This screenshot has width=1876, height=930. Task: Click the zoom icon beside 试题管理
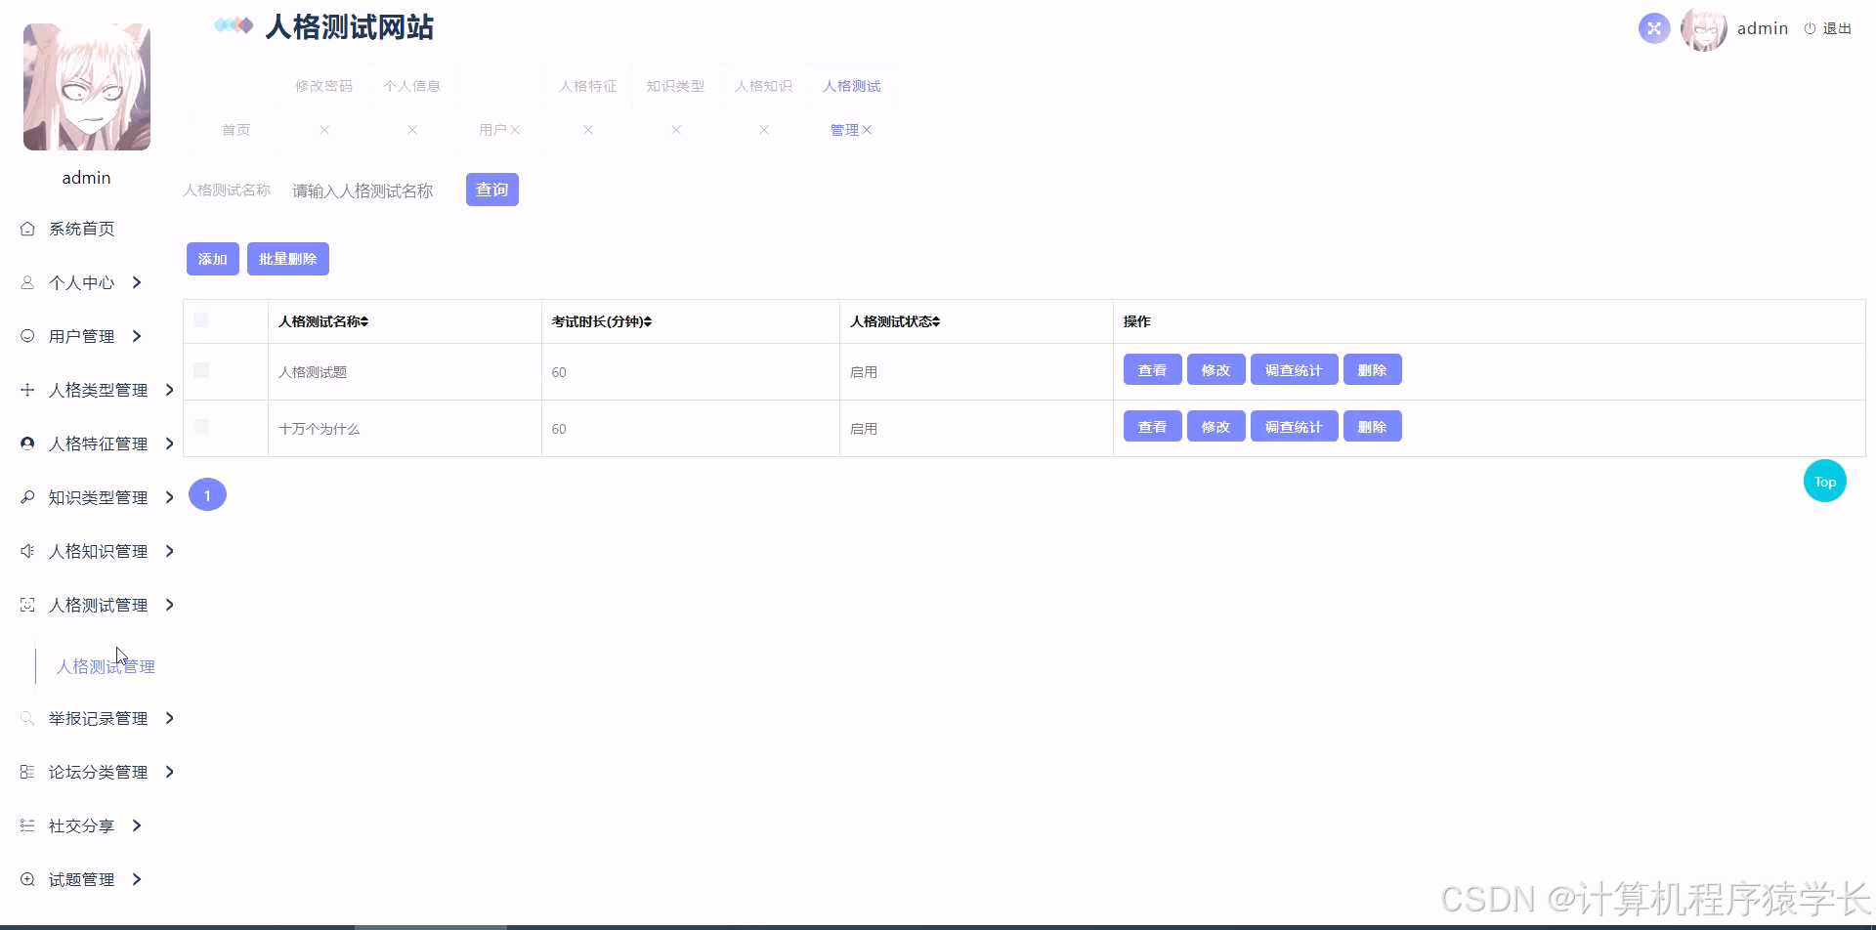27,879
